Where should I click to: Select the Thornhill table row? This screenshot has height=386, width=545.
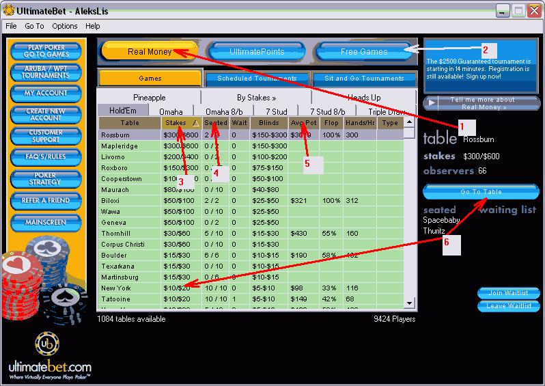(251, 234)
